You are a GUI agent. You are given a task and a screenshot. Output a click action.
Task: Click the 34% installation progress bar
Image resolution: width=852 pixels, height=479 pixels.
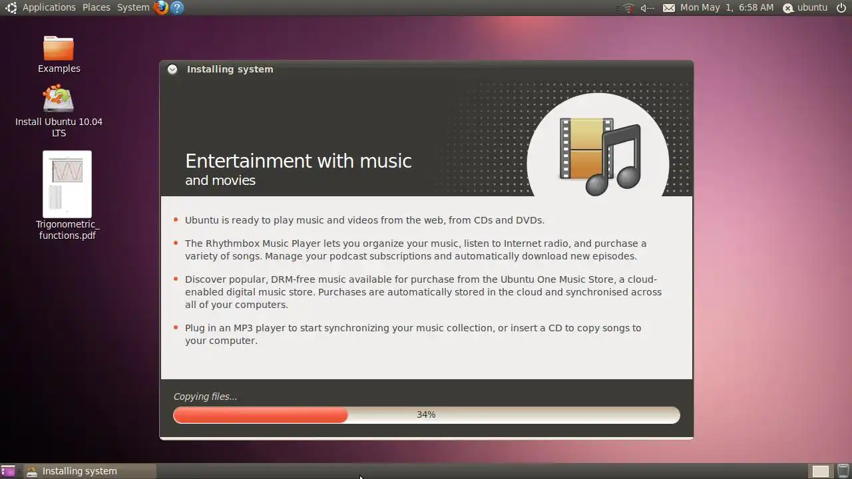point(427,414)
